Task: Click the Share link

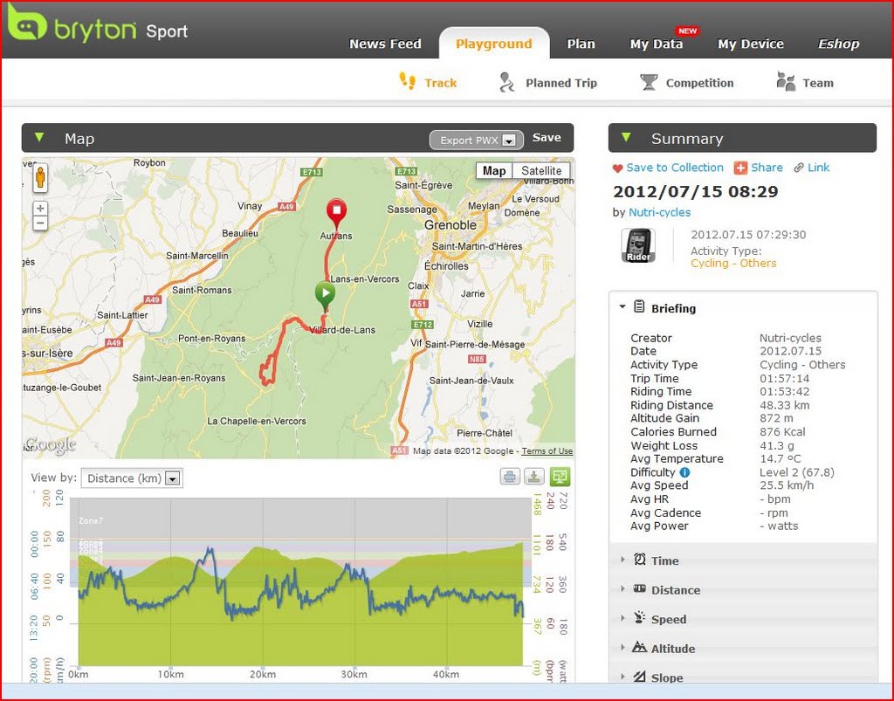Action: 767,168
